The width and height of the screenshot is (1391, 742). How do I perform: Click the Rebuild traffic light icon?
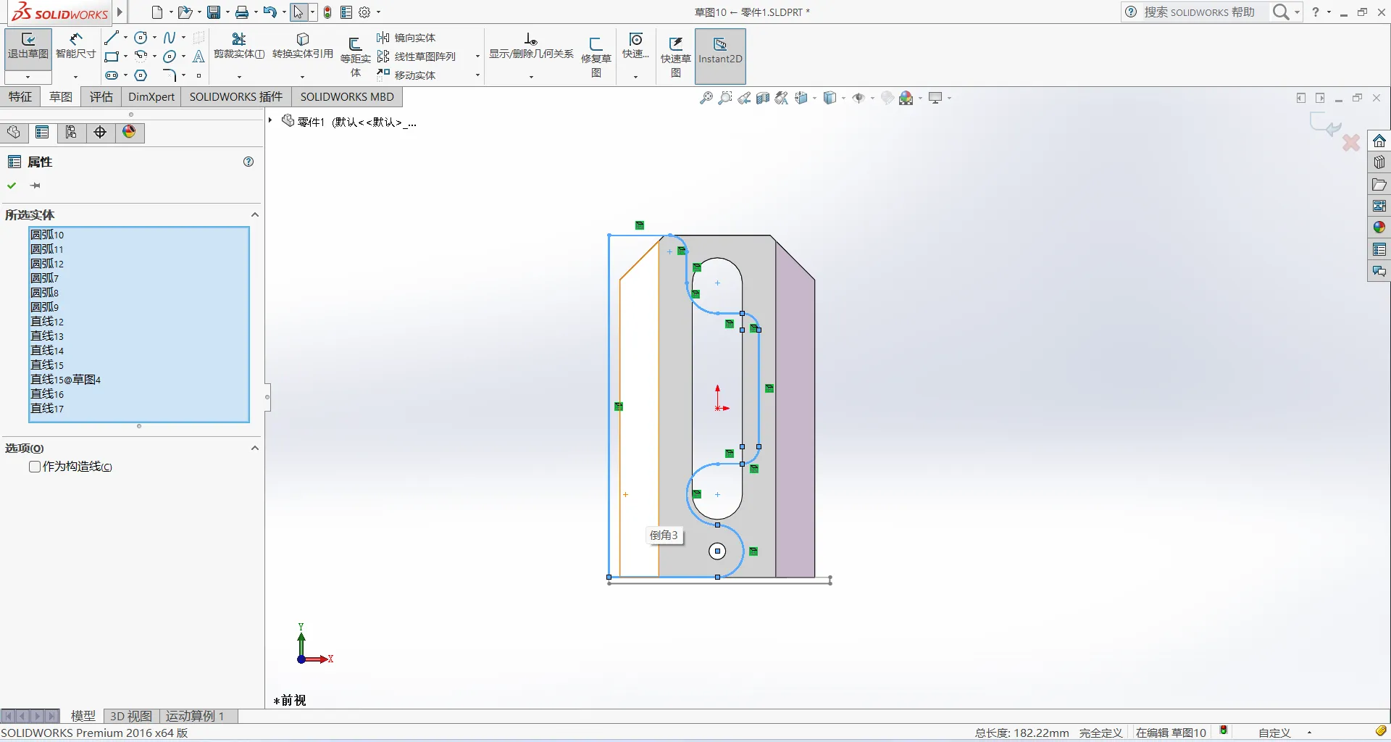[327, 12]
